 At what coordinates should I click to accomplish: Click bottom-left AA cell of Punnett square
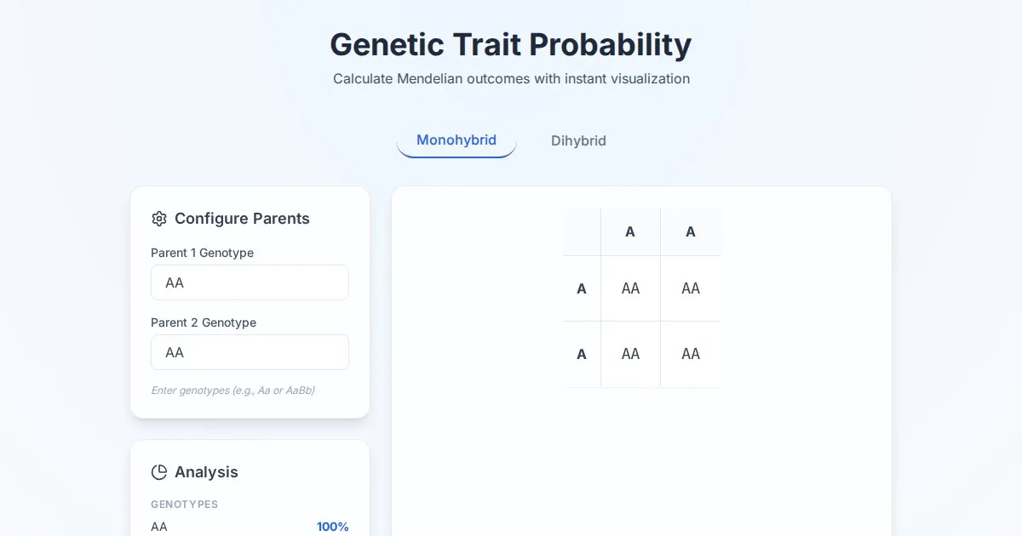630,354
